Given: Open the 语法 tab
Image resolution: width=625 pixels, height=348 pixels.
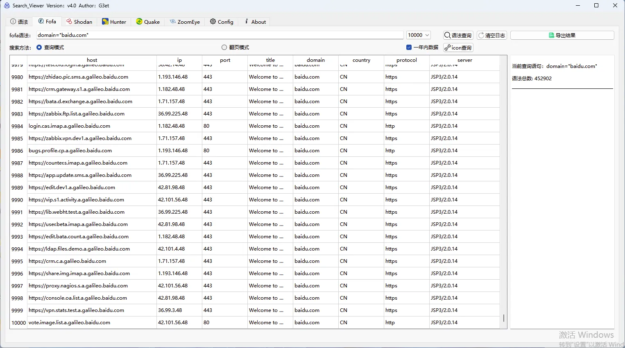Looking at the screenshot, I should (19, 22).
